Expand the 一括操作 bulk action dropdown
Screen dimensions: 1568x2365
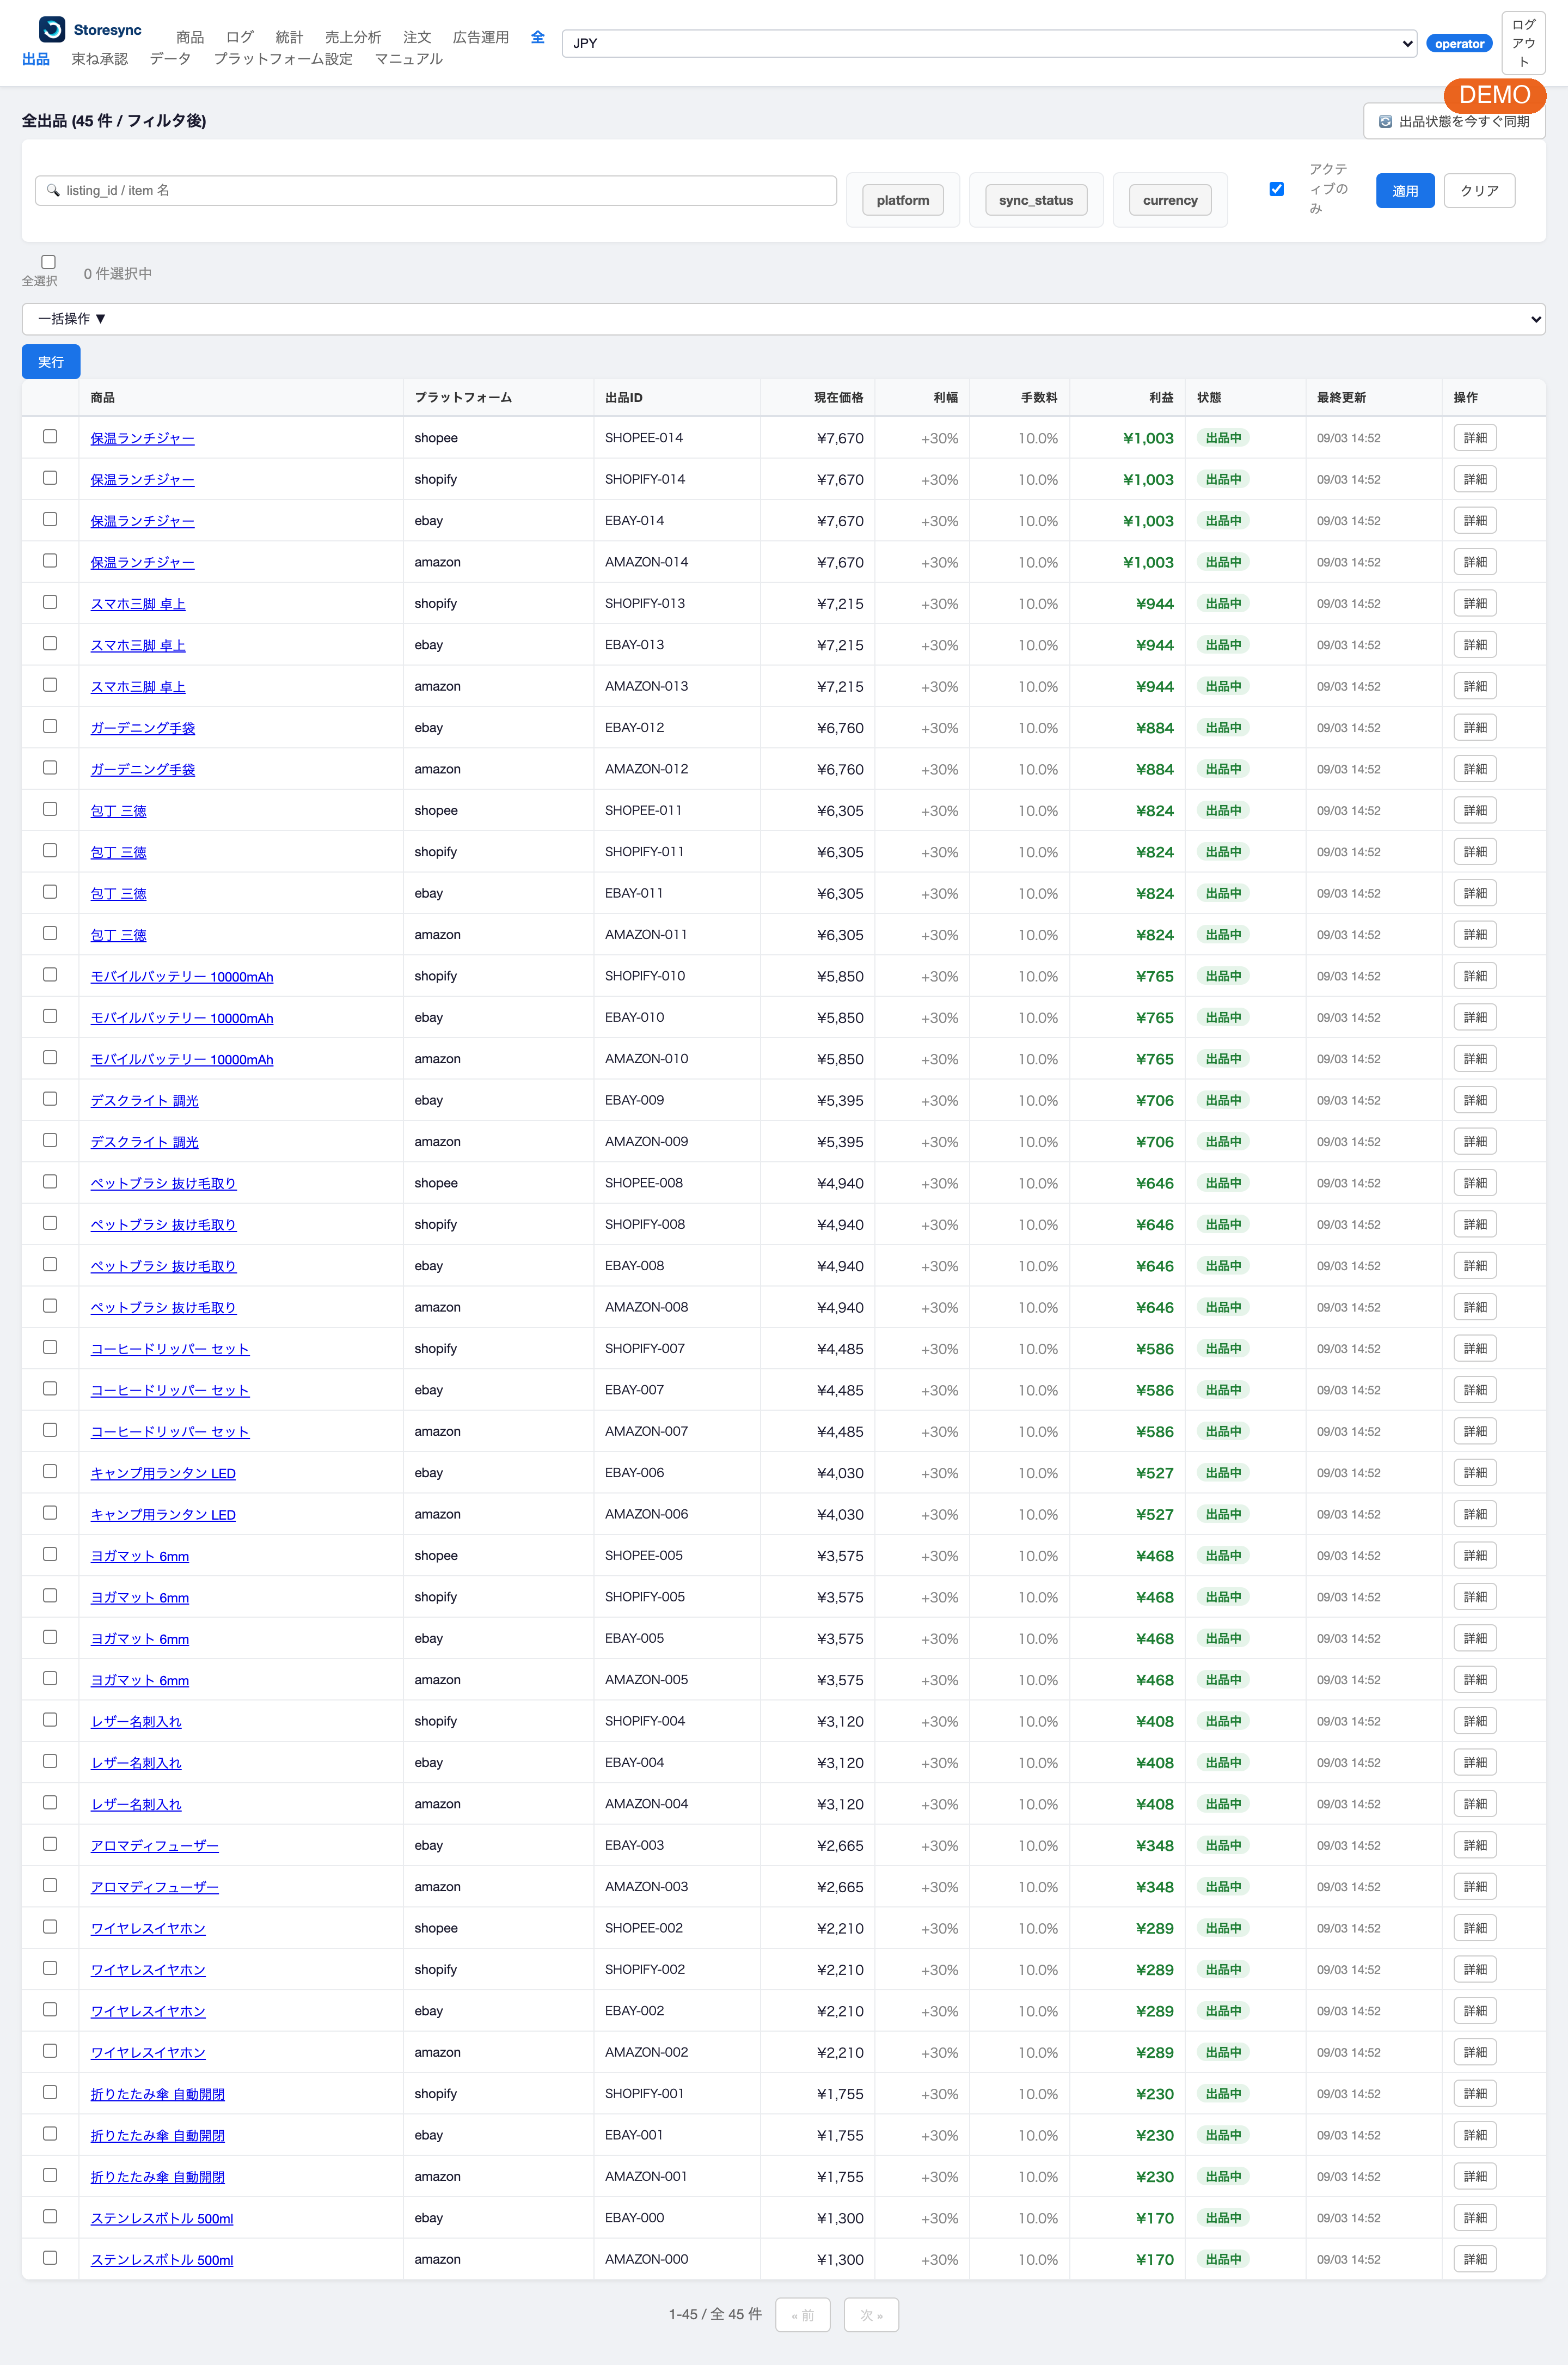783,319
